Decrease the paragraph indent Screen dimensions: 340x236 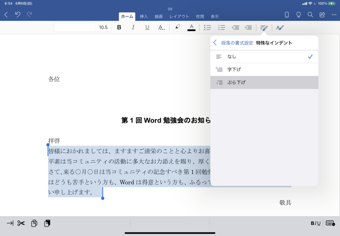(x=235, y=27)
